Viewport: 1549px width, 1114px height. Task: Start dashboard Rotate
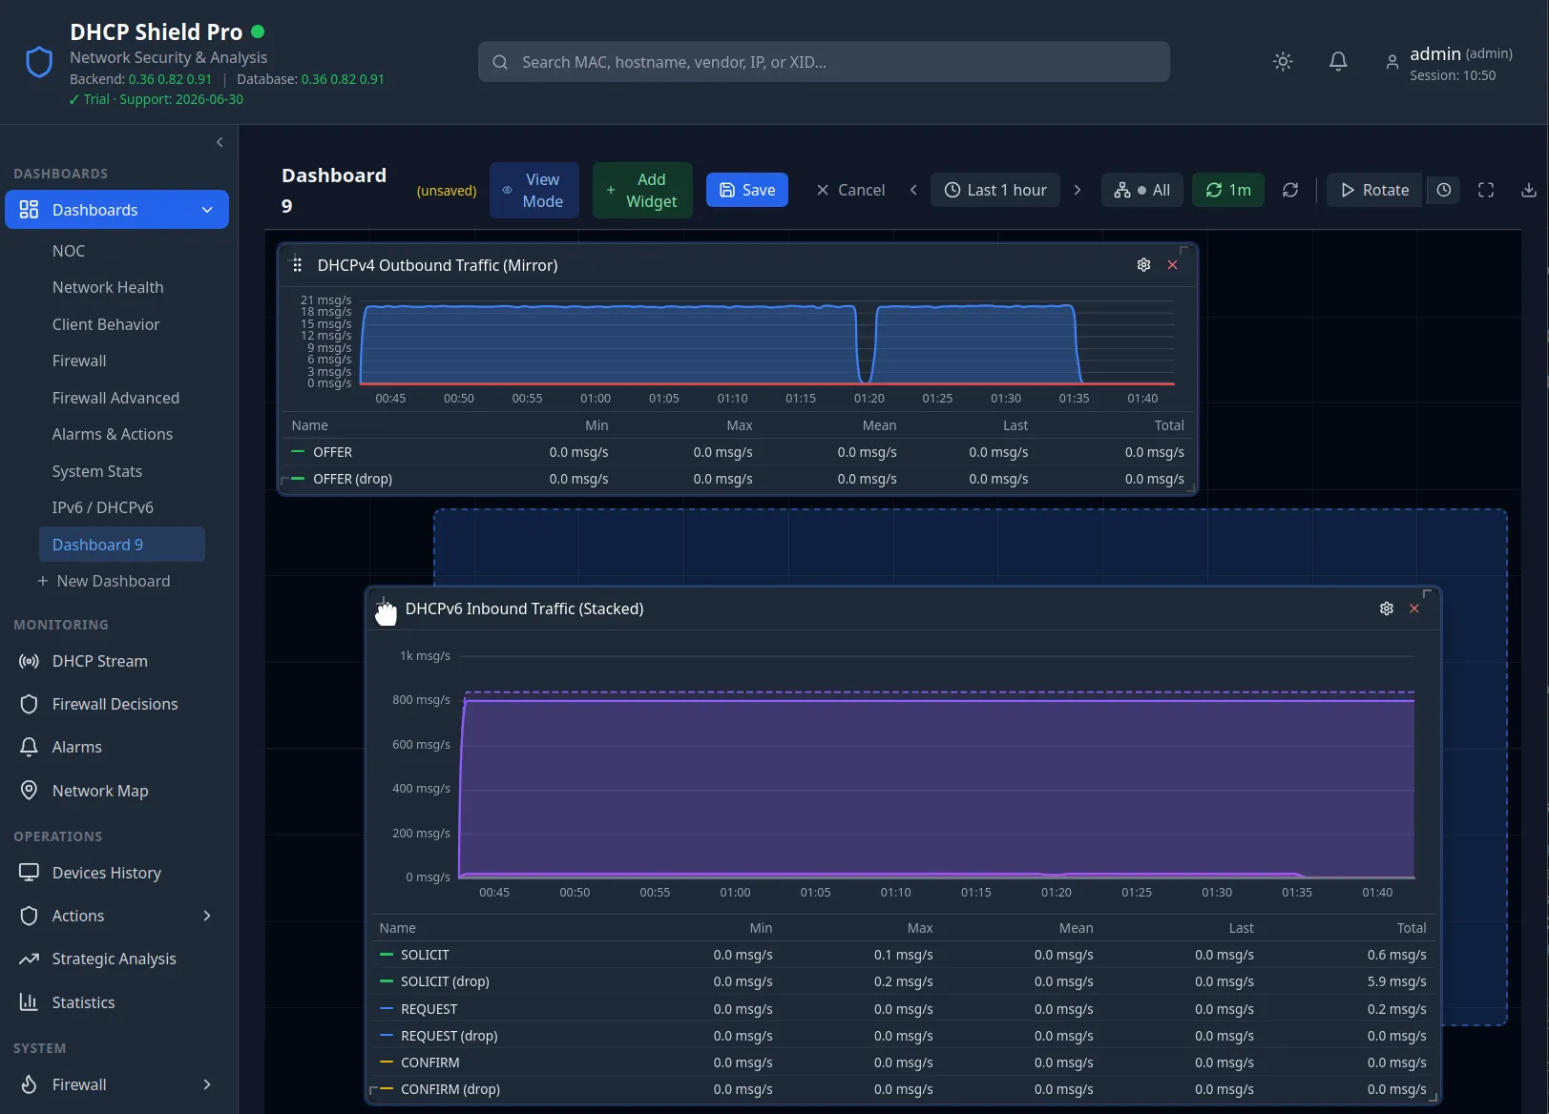[1374, 190]
